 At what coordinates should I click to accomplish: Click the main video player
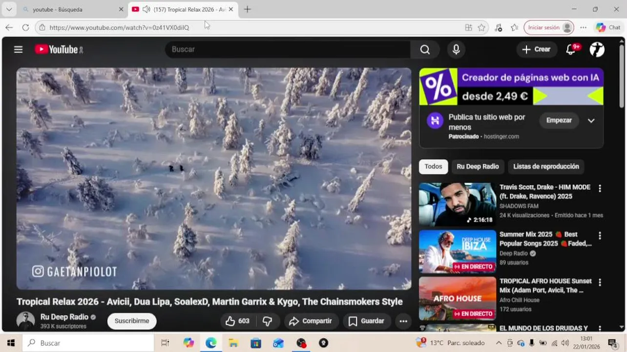(214, 178)
